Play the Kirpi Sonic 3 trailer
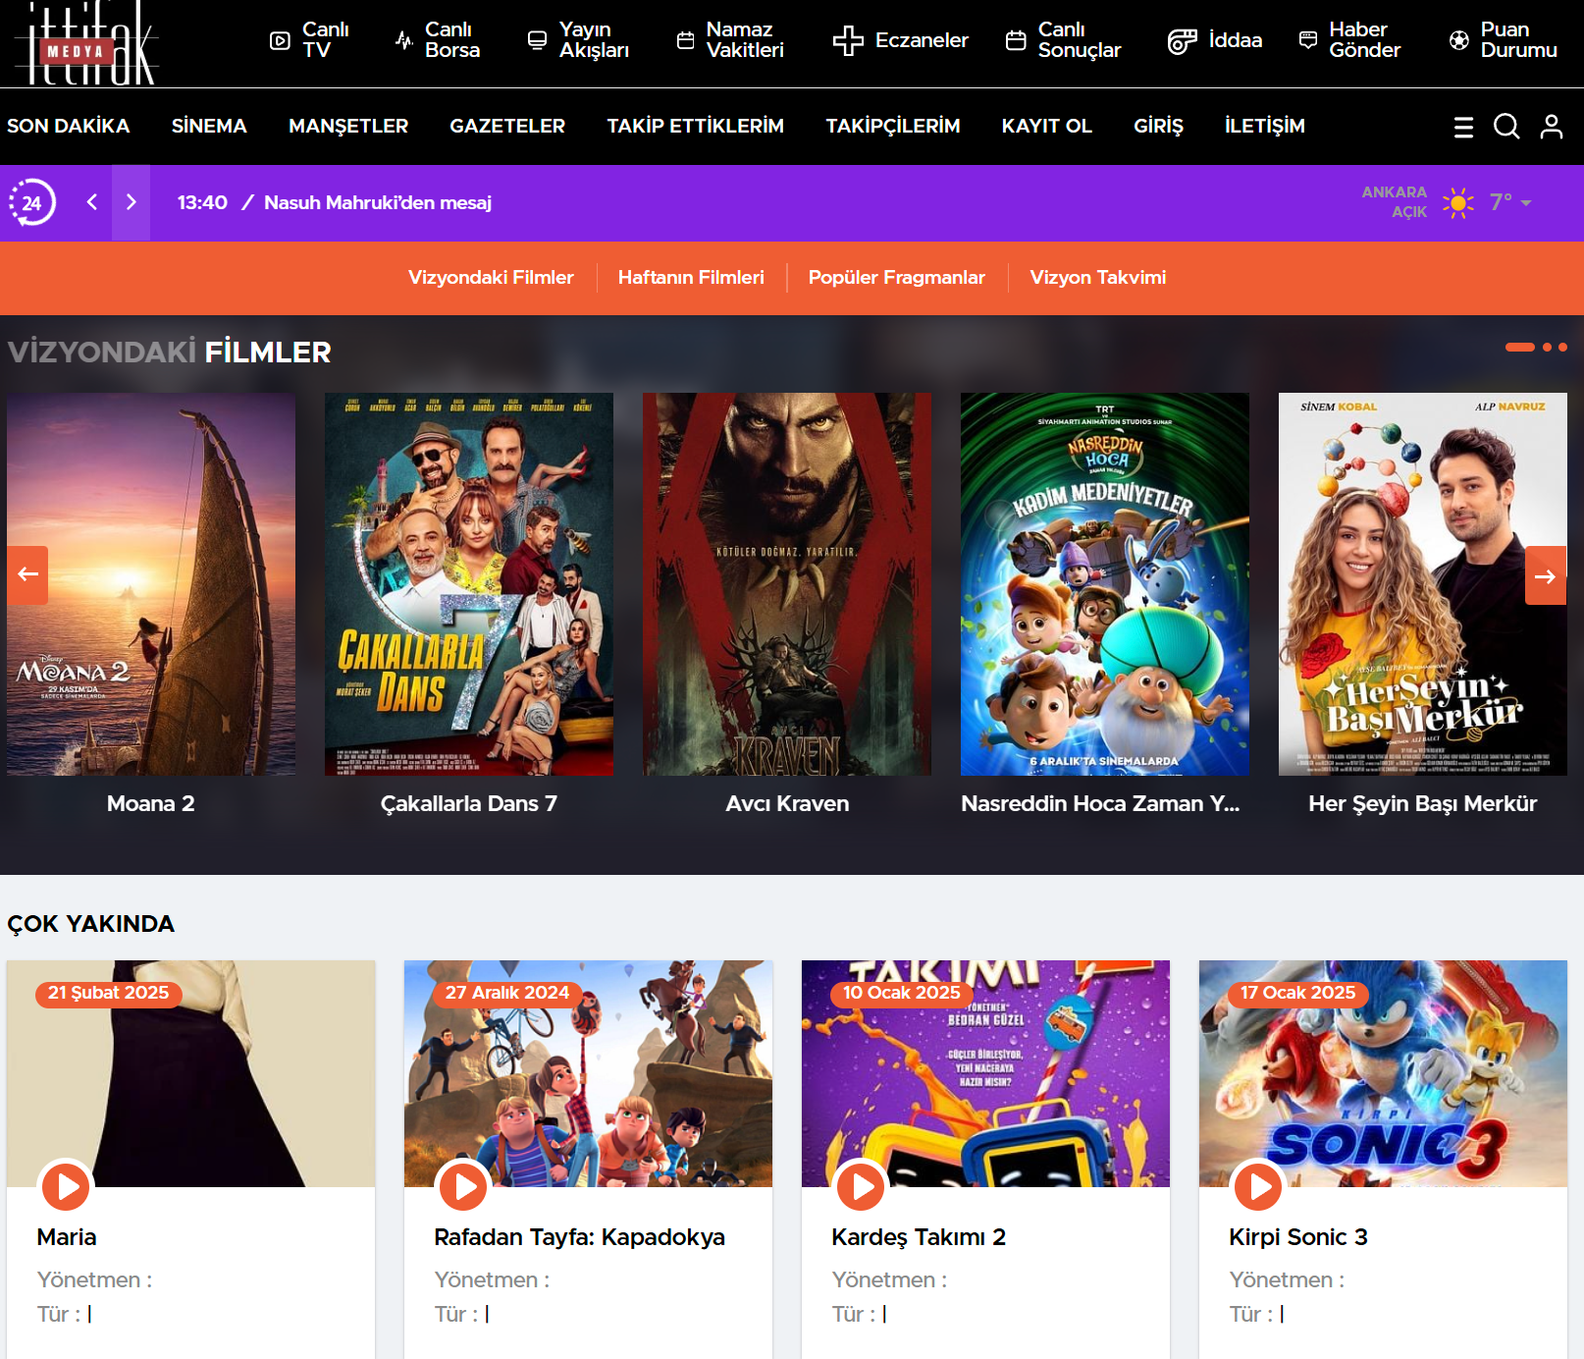Screen dimensions: 1584x1359 [x=1259, y=1186]
